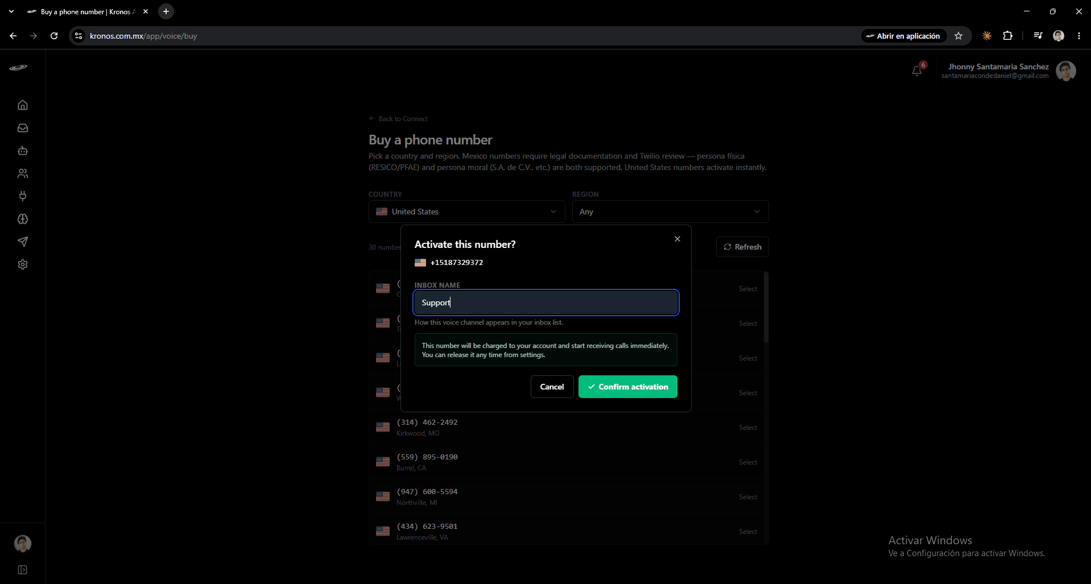Screen dimensions: 1091x584
Task: Click the +15187329372 number in dialog
Action: click(457, 263)
